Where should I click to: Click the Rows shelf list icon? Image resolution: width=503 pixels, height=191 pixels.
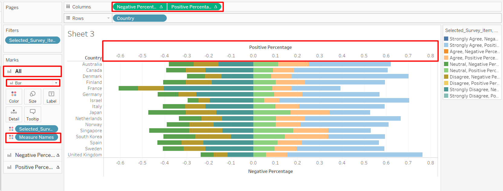tap(68, 18)
